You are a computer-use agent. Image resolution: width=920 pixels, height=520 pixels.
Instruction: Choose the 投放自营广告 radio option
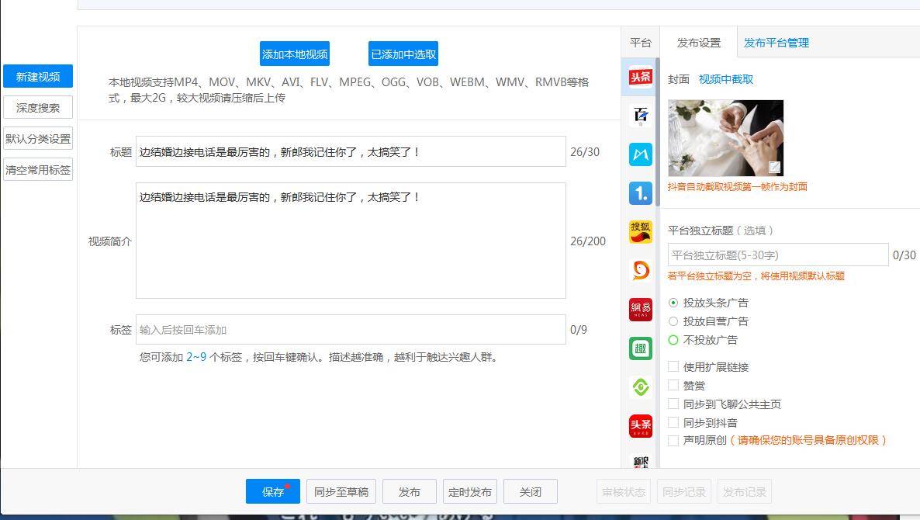point(673,321)
